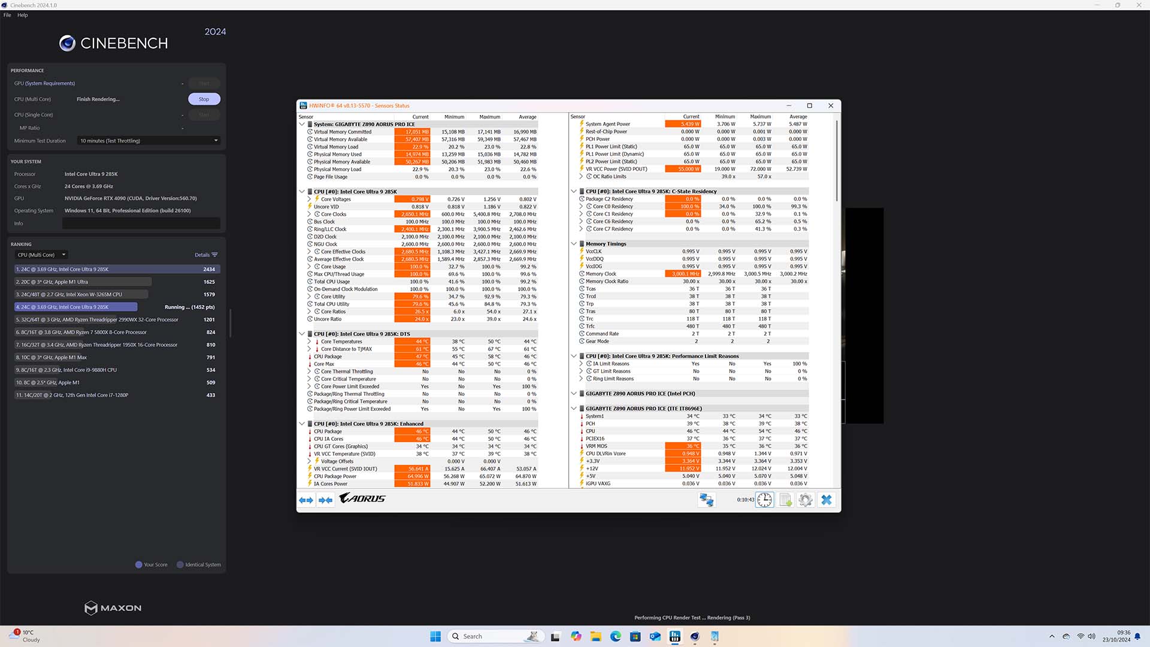Show hidden tray icons chevron
Image resolution: width=1150 pixels, height=647 pixels.
(1052, 636)
